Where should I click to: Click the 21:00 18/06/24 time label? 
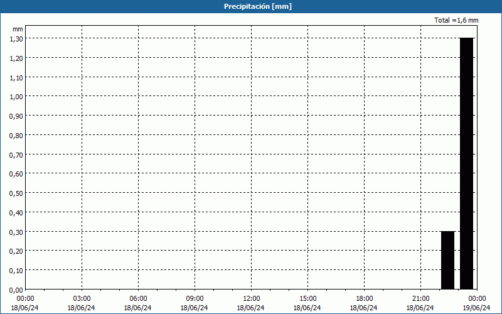tap(420, 303)
